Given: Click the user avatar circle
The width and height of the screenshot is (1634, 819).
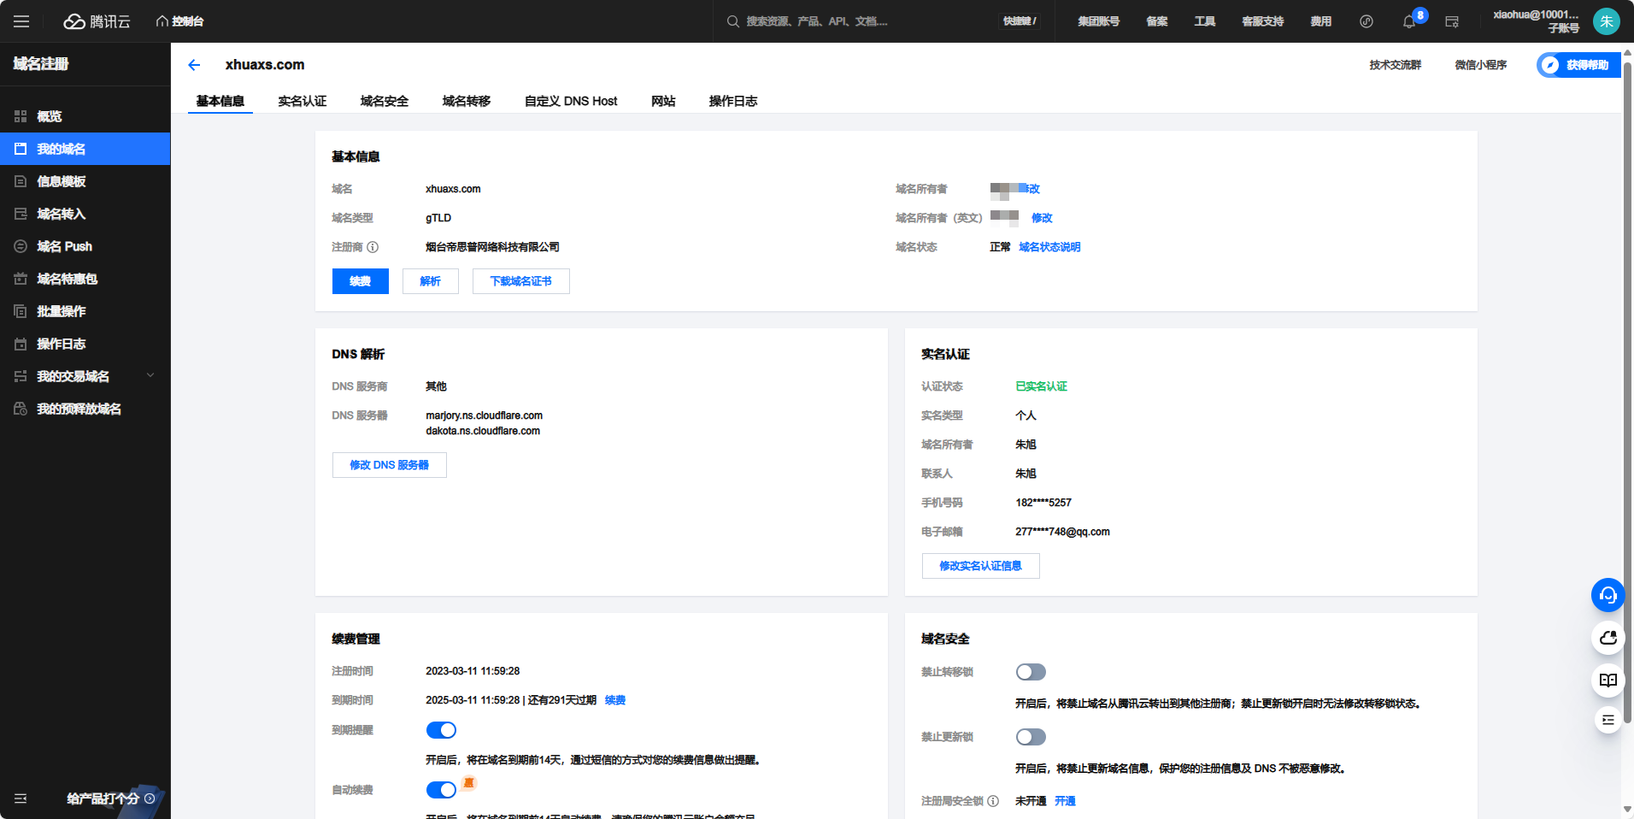Looking at the screenshot, I should click(x=1607, y=21).
